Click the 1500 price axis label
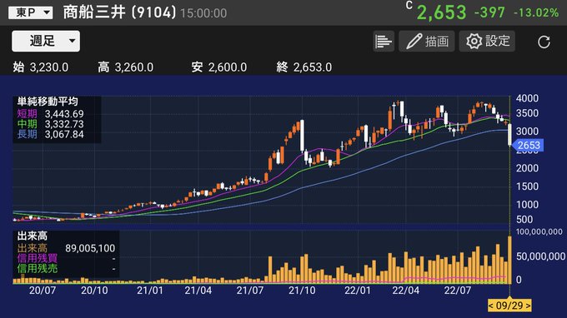The width and height of the screenshot is (567, 318). pyautogui.click(x=527, y=186)
